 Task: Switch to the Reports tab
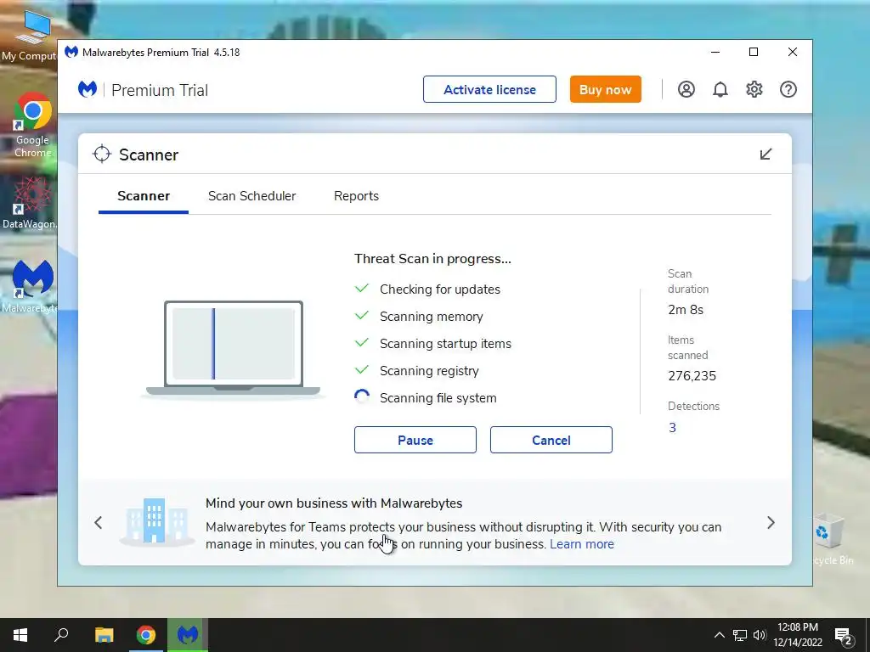tap(356, 196)
